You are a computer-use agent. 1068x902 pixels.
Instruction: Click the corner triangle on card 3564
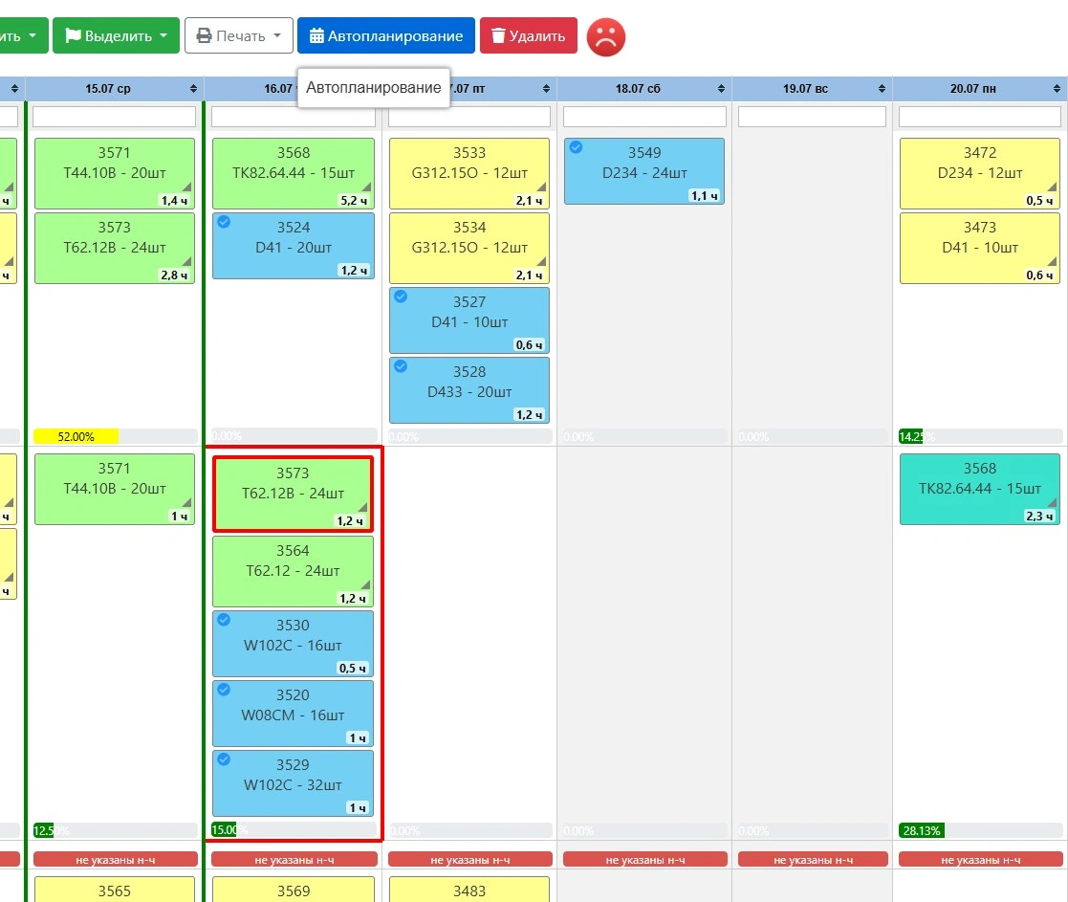tap(366, 584)
